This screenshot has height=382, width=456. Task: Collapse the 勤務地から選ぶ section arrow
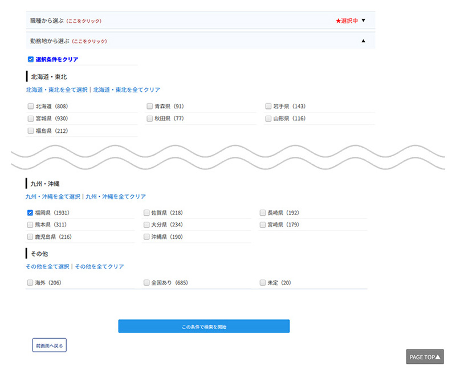(363, 41)
